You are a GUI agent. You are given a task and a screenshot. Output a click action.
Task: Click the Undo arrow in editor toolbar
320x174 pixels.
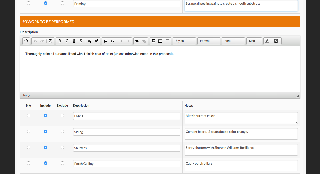35,41
